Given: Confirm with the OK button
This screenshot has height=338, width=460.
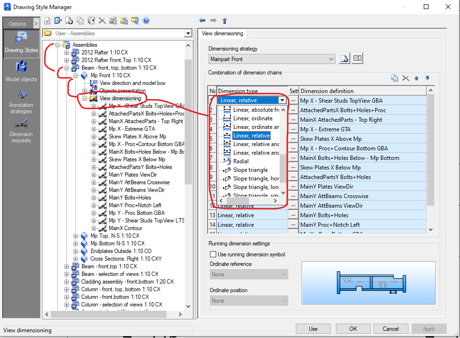Looking at the screenshot, I should [x=353, y=328].
